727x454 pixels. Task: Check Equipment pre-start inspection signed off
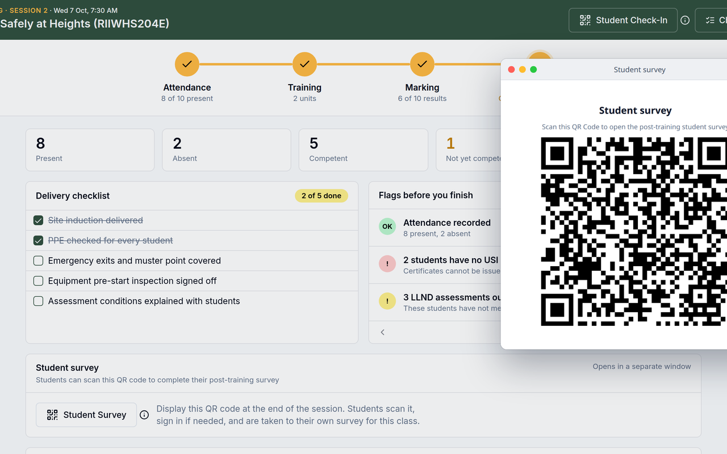38,281
